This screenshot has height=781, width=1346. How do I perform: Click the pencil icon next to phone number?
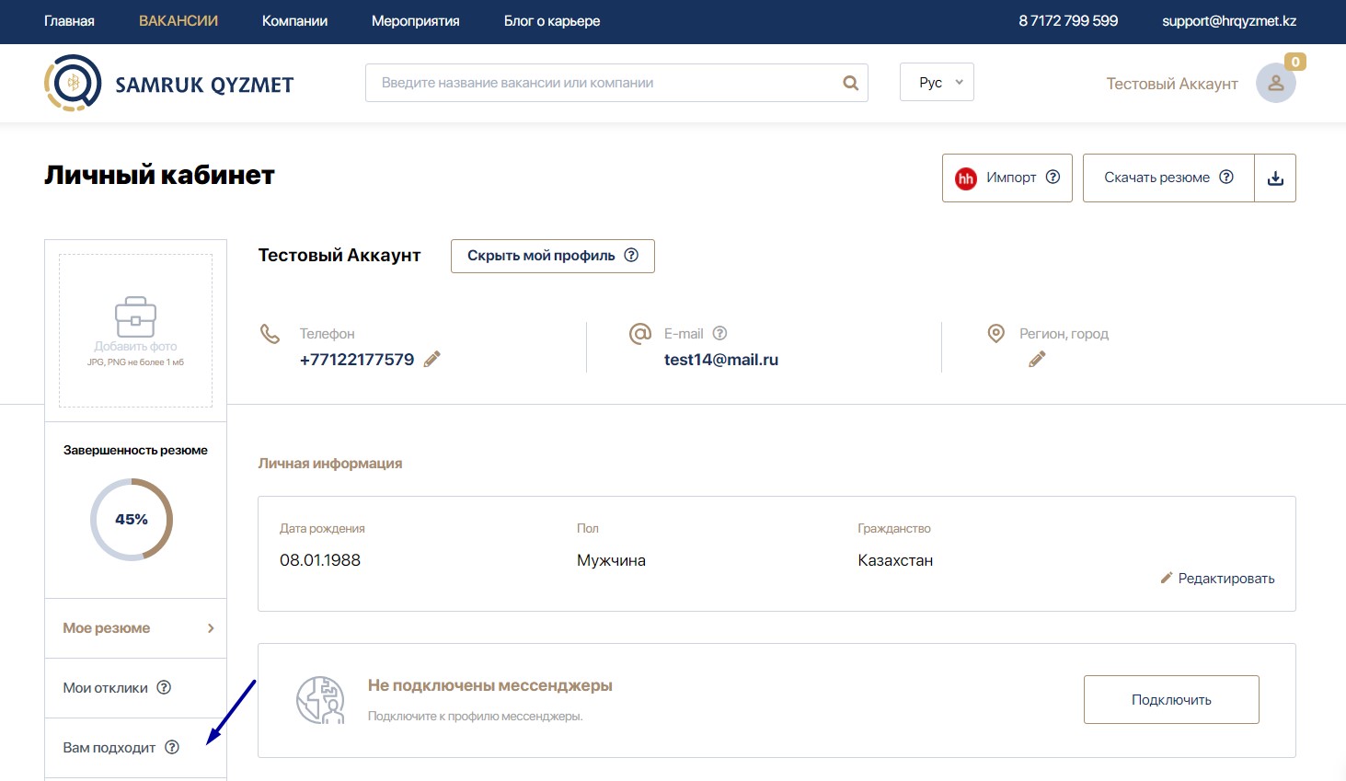point(431,360)
